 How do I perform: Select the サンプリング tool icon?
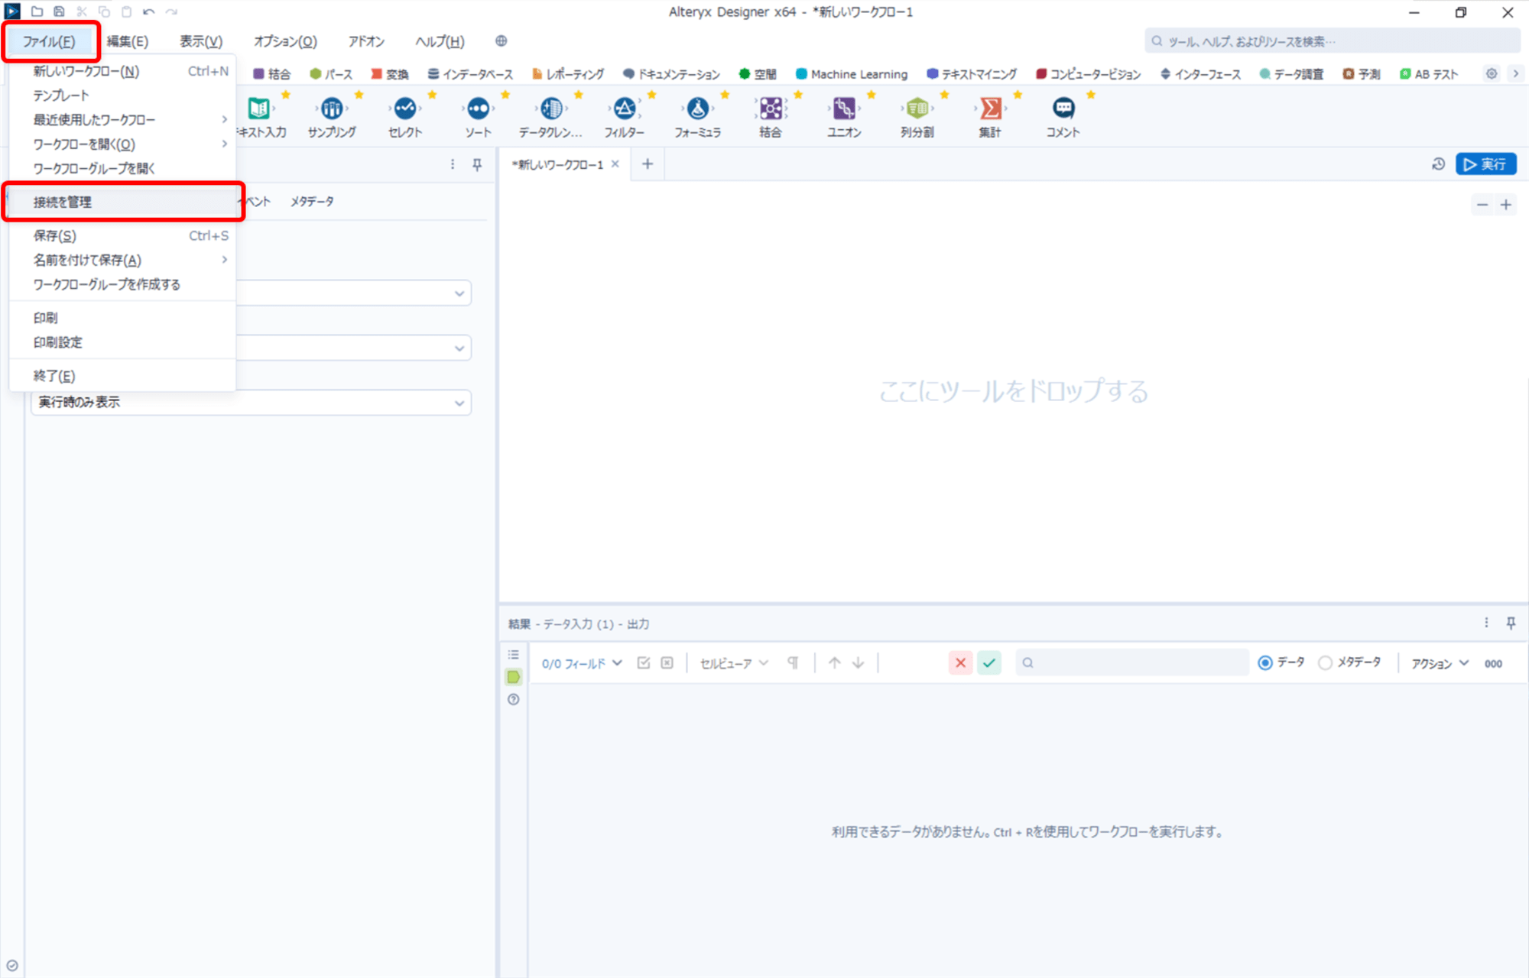(x=332, y=108)
